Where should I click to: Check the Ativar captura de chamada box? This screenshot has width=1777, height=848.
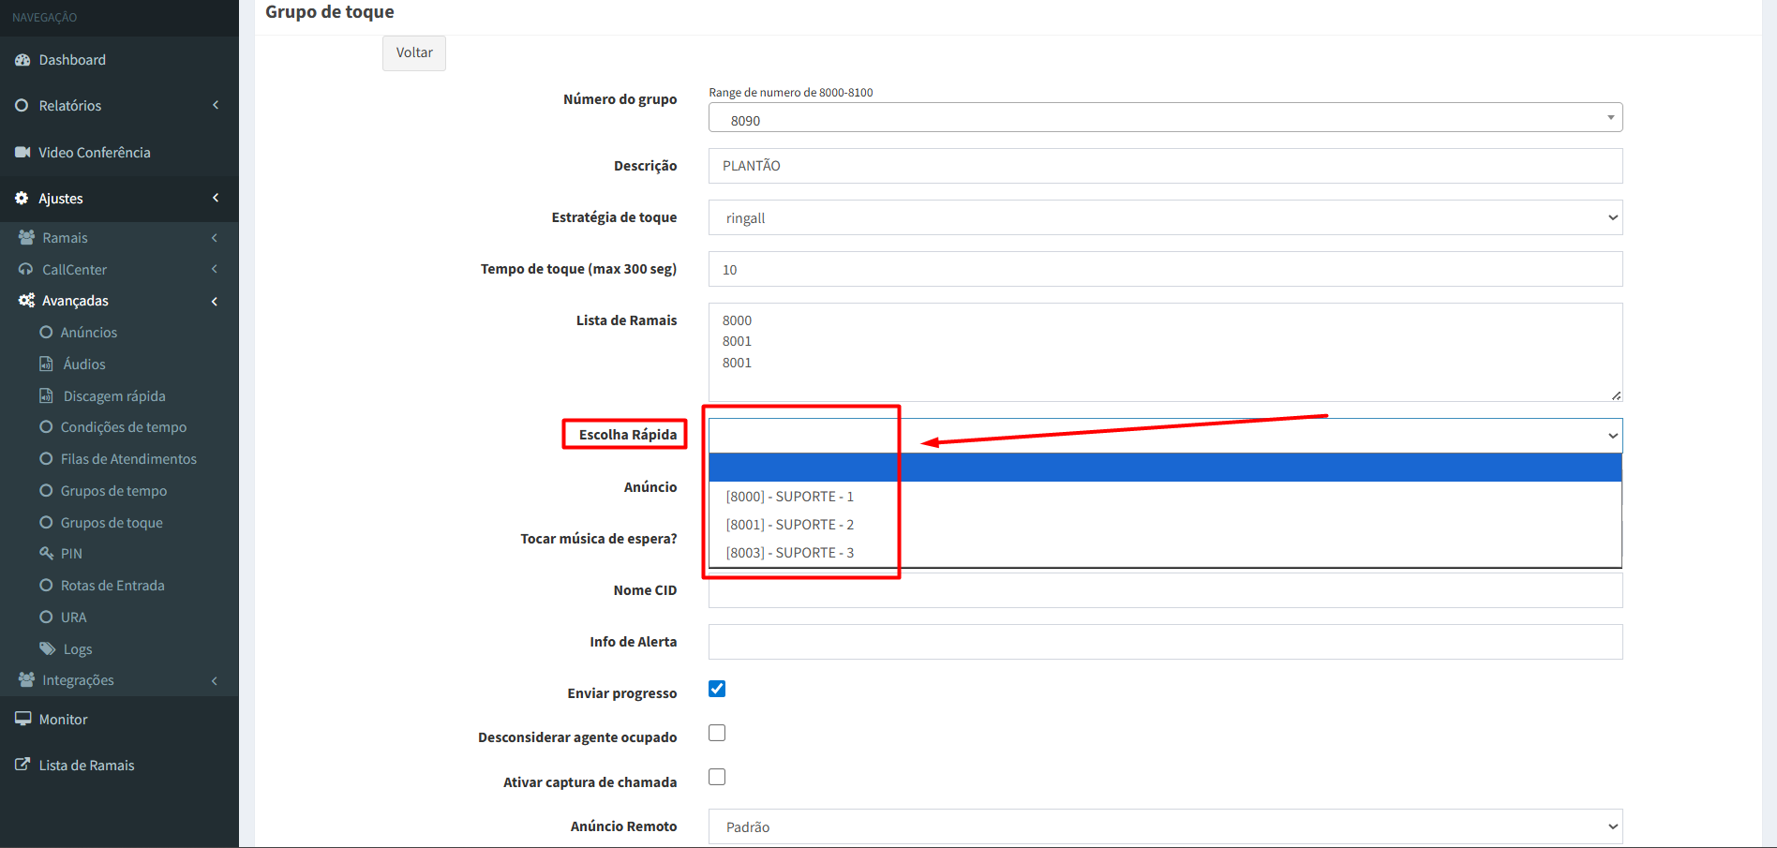717,777
